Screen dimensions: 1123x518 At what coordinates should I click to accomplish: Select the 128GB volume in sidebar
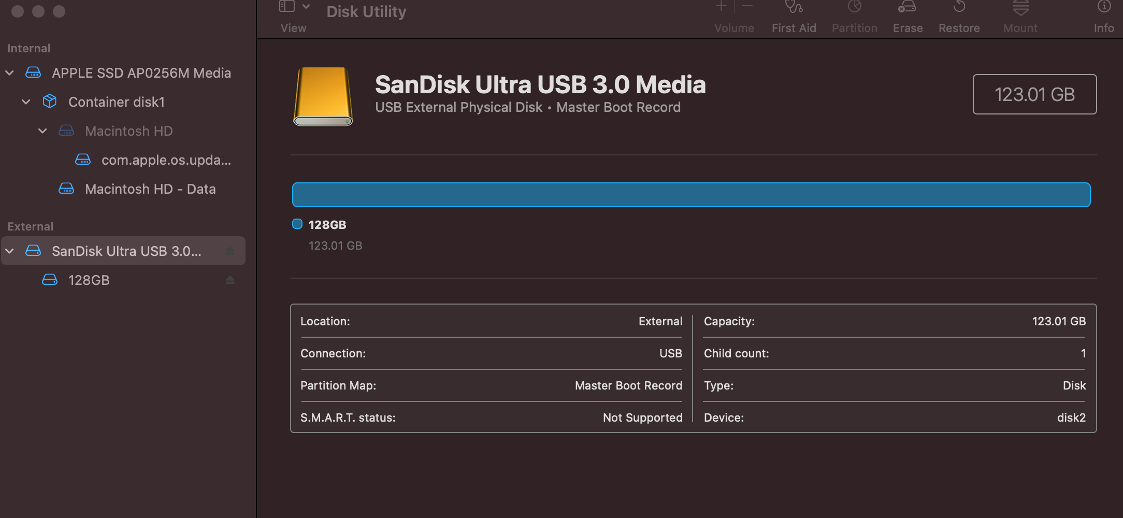pyautogui.click(x=89, y=280)
